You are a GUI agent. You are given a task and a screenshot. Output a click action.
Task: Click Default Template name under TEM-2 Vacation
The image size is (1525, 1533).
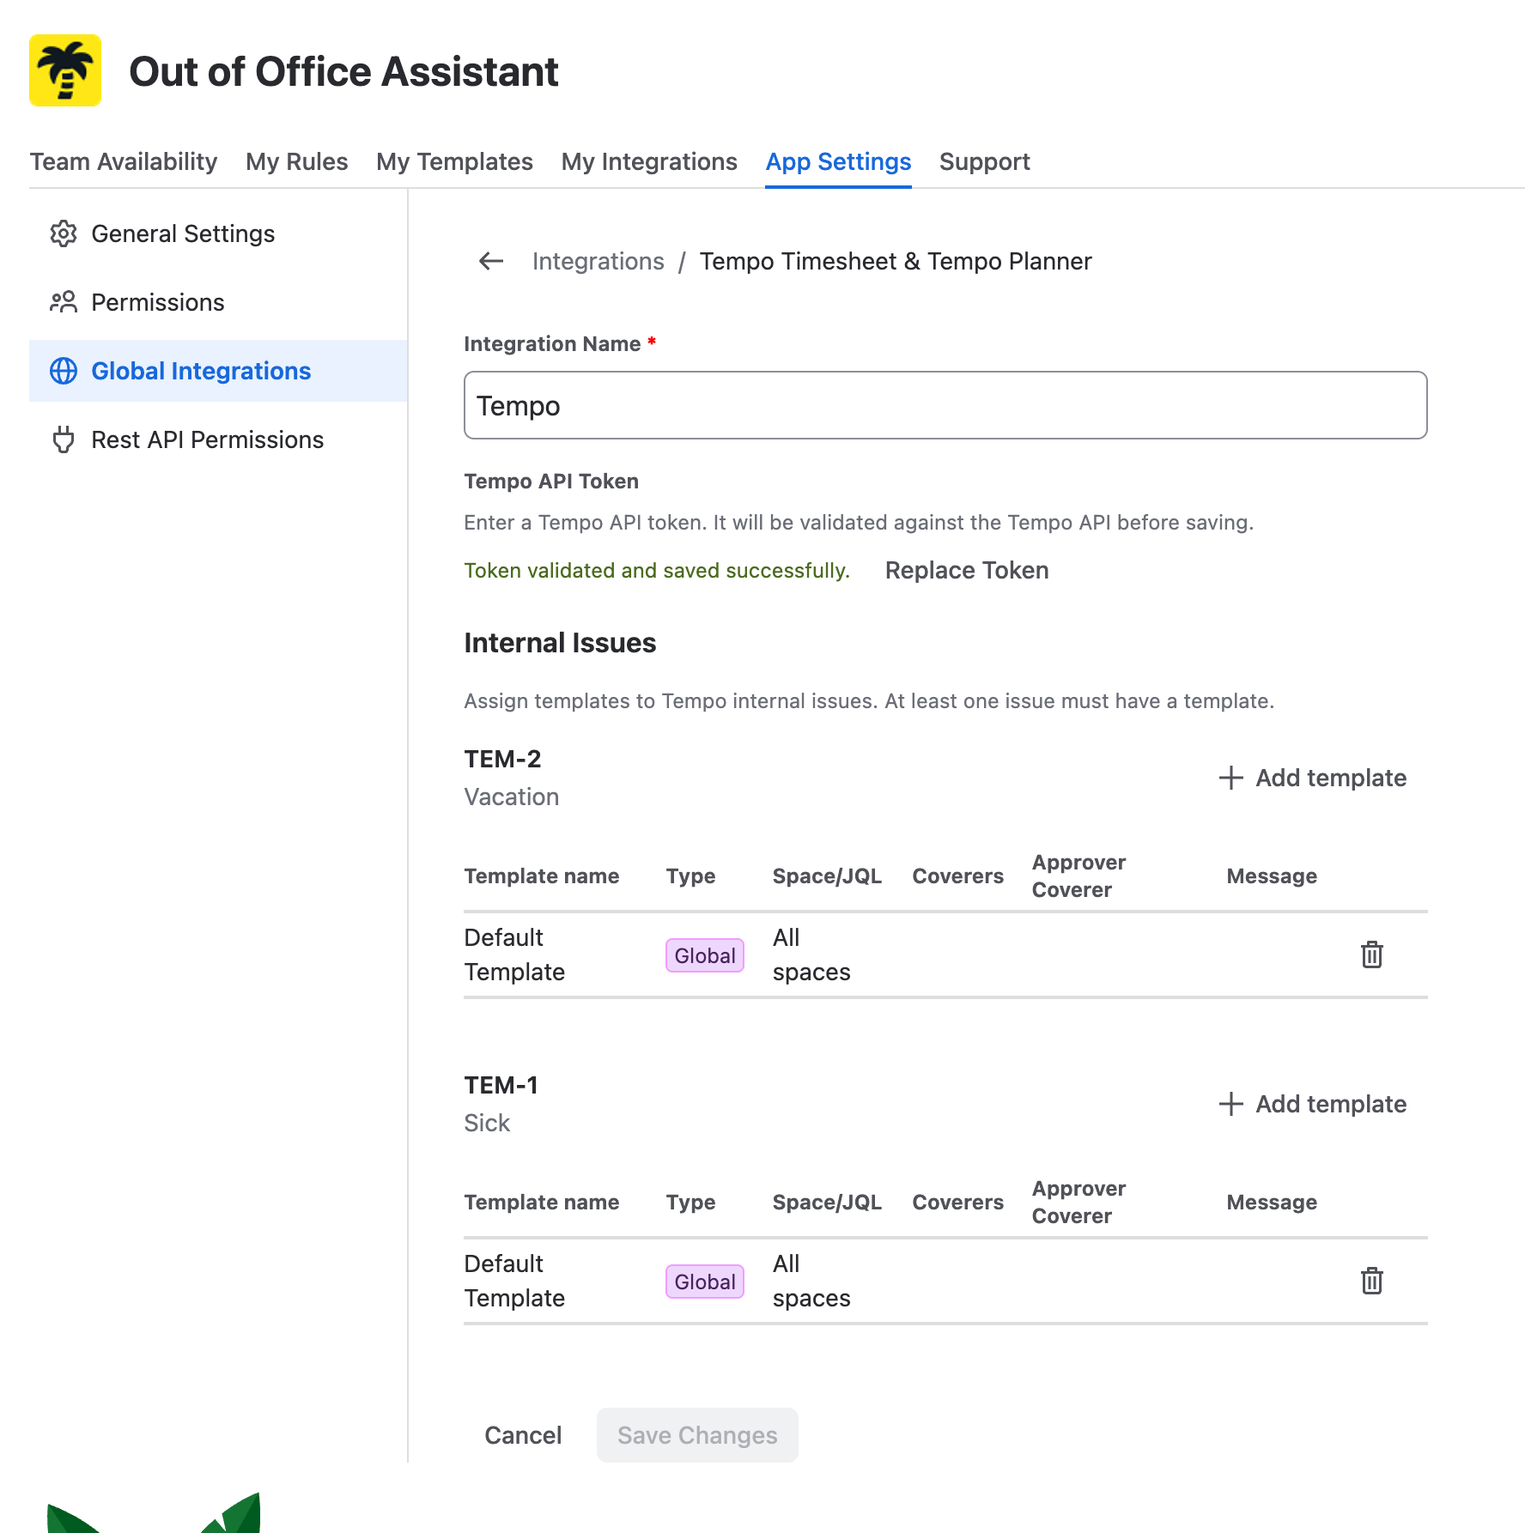pos(514,954)
